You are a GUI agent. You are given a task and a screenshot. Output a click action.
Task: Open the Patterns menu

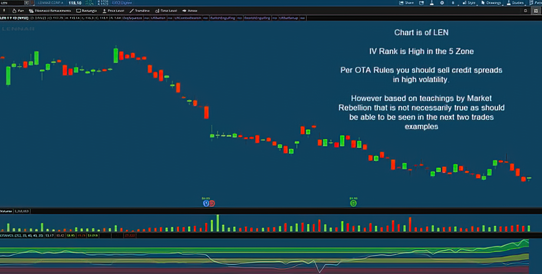pos(535,3)
